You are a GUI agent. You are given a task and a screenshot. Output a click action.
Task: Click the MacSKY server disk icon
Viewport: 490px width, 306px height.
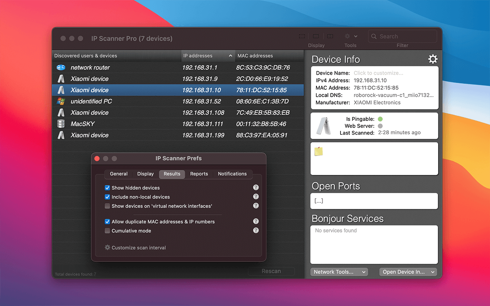(x=61, y=124)
